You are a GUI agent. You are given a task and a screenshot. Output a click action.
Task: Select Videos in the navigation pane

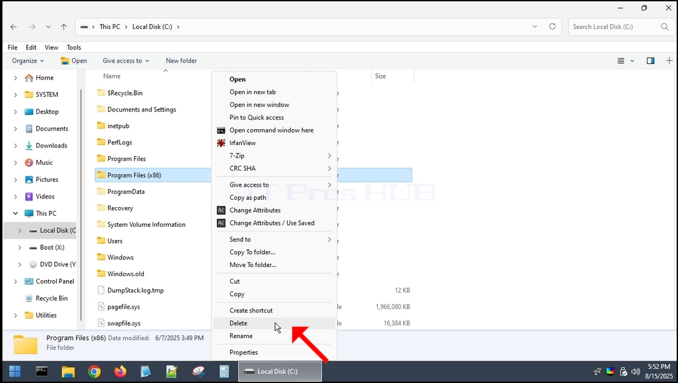click(x=45, y=196)
